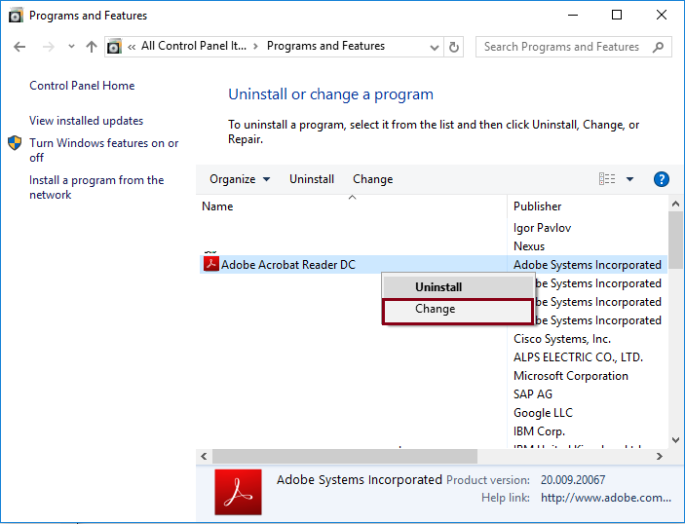Click the large Adobe icon in the details pane
Image resolution: width=685 pixels, height=524 pixels.
238,492
